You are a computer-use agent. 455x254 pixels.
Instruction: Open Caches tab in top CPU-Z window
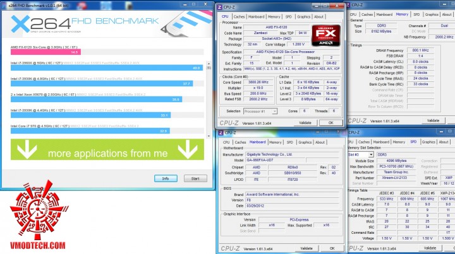tap(239, 17)
